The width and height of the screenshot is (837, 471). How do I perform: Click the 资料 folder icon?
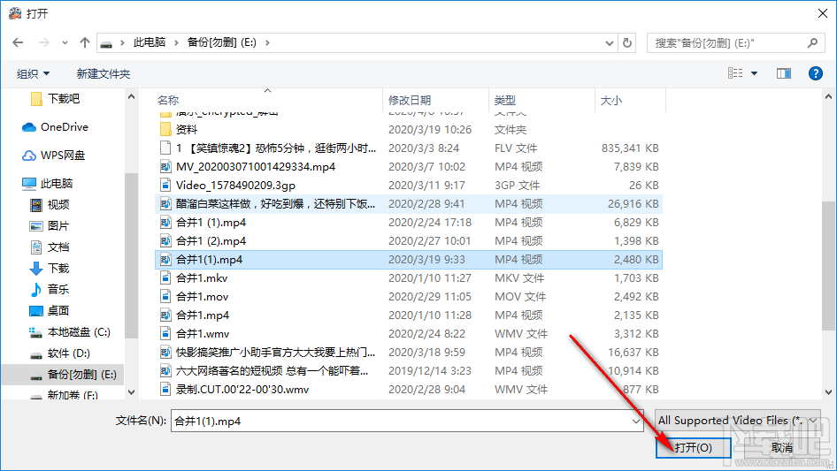click(x=165, y=130)
